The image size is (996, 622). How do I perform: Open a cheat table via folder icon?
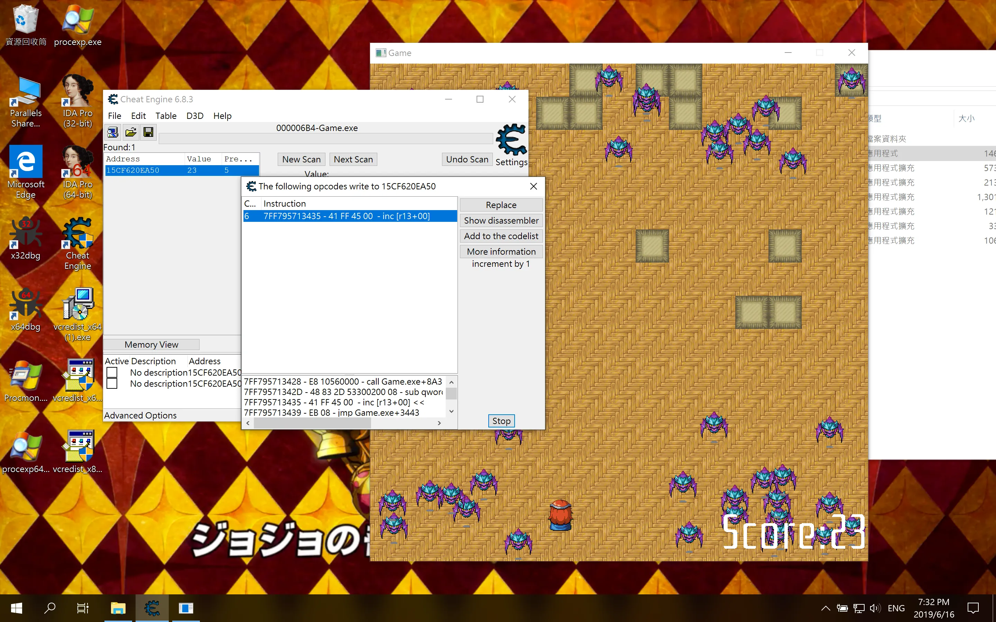click(x=130, y=132)
